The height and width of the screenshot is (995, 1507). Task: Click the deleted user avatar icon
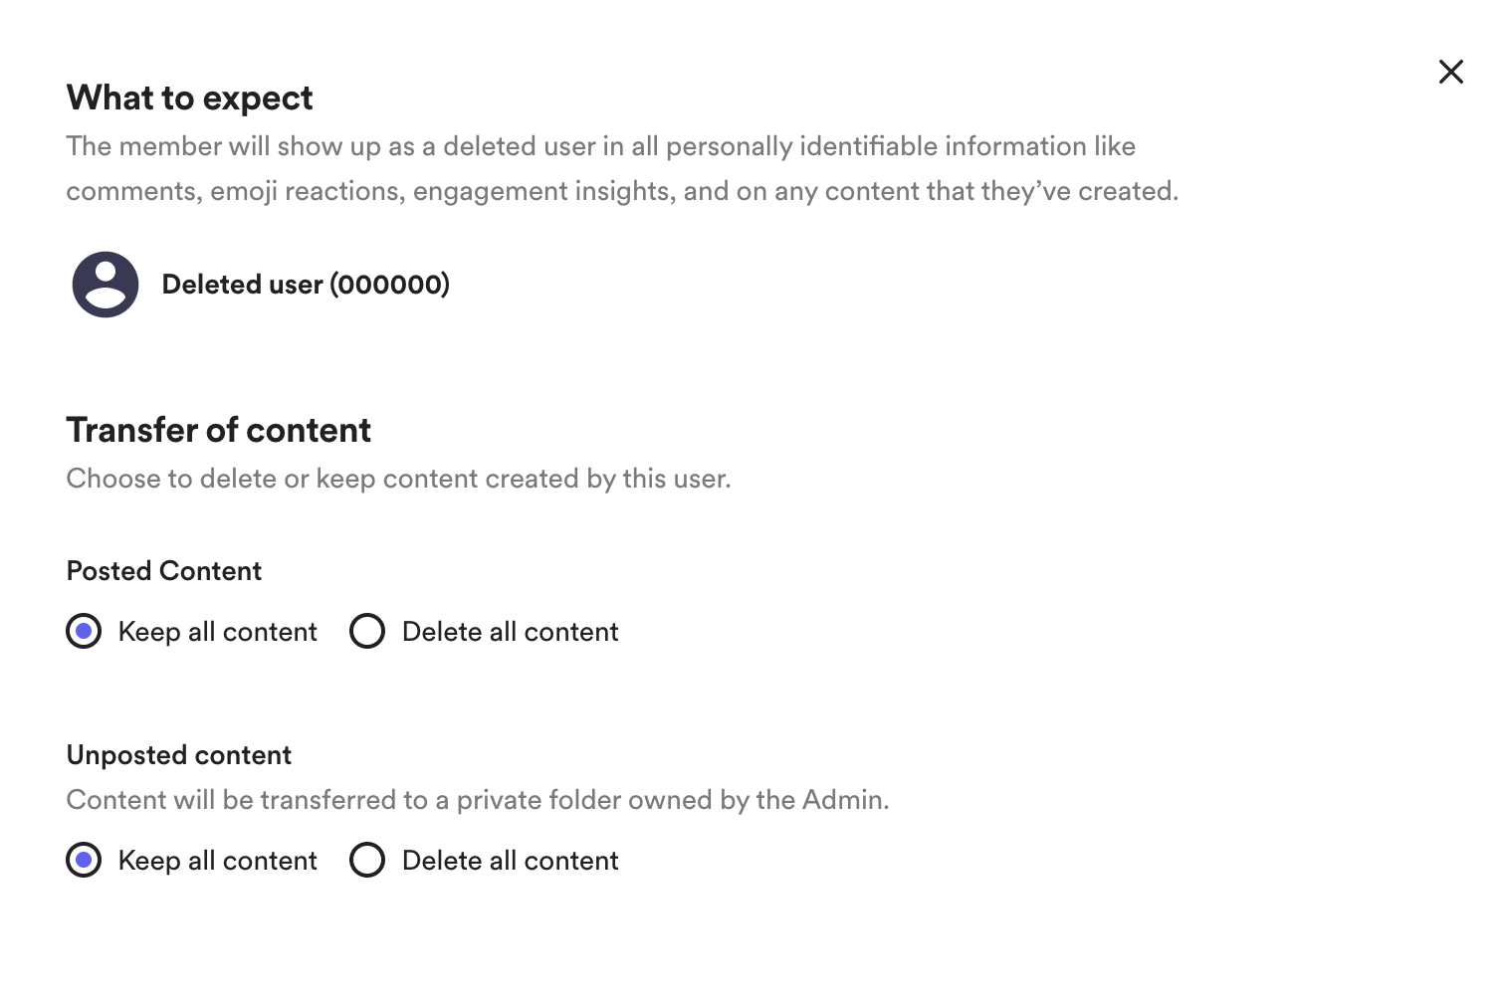(106, 285)
